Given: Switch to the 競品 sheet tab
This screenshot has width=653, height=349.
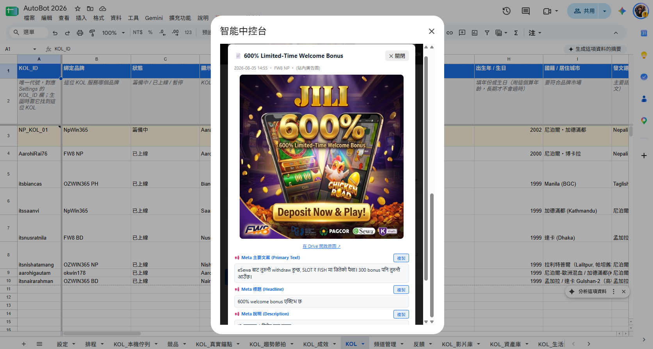Looking at the screenshot, I should [173, 344].
